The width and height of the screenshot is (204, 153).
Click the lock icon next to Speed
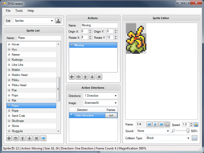click(196, 125)
